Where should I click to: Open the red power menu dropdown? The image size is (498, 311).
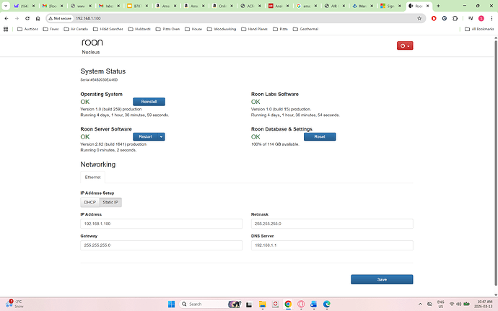(405, 45)
